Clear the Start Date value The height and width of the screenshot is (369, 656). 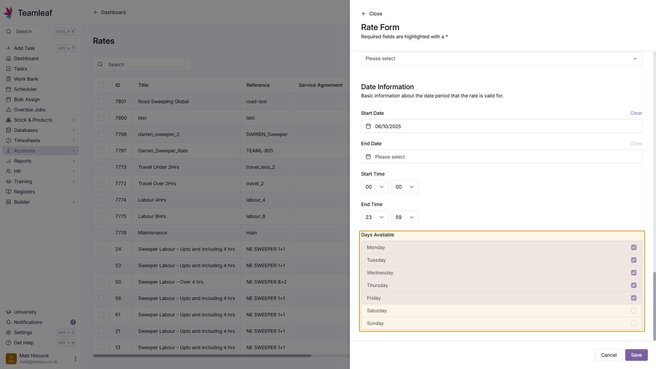(x=636, y=113)
